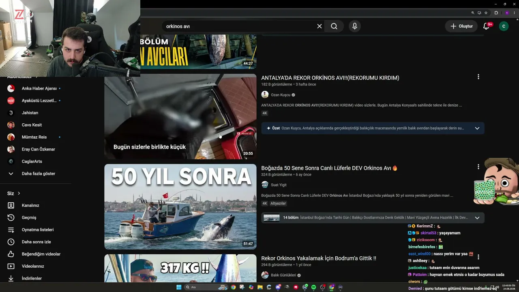Start voice search with the microphone icon
Image resolution: width=519 pixels, height=292 pixels.
pyautogui.click(x=355, y=26)
